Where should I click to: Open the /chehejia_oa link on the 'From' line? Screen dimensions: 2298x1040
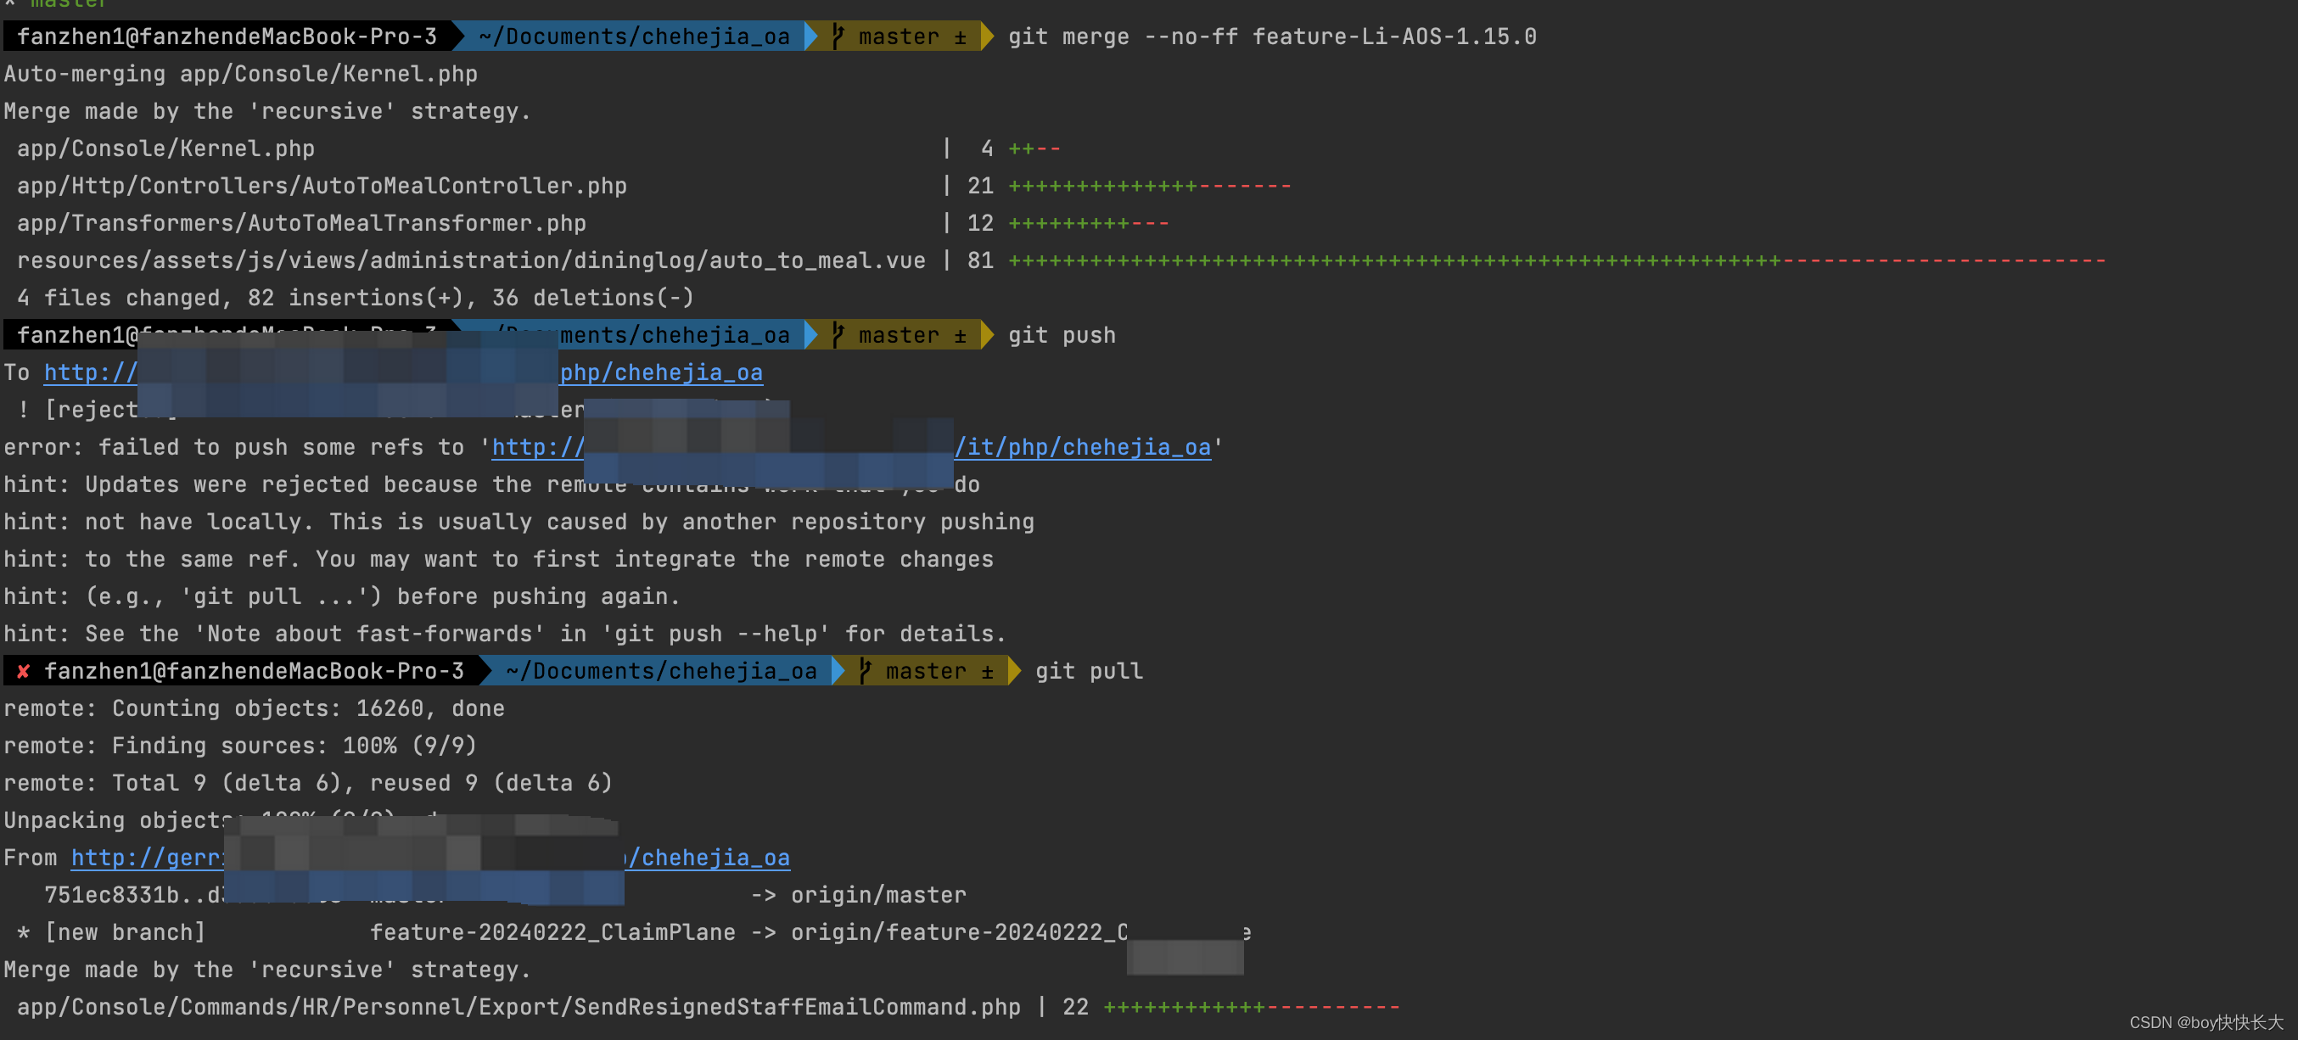click(x=709, y=857)
